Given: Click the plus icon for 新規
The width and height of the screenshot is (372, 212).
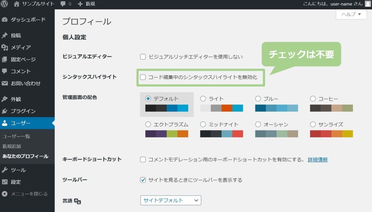Looking at the screenshot, I should [x=80, y=4].
